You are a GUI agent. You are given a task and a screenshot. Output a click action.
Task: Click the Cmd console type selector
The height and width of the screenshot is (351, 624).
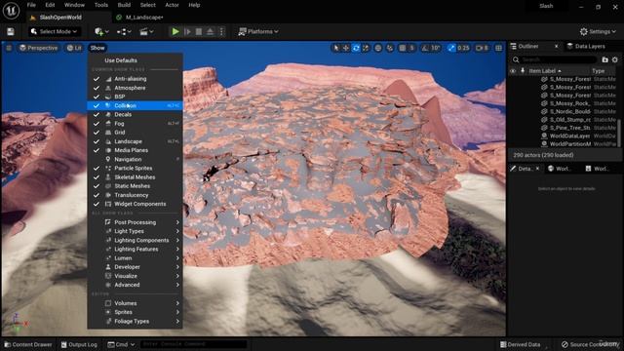121,344
